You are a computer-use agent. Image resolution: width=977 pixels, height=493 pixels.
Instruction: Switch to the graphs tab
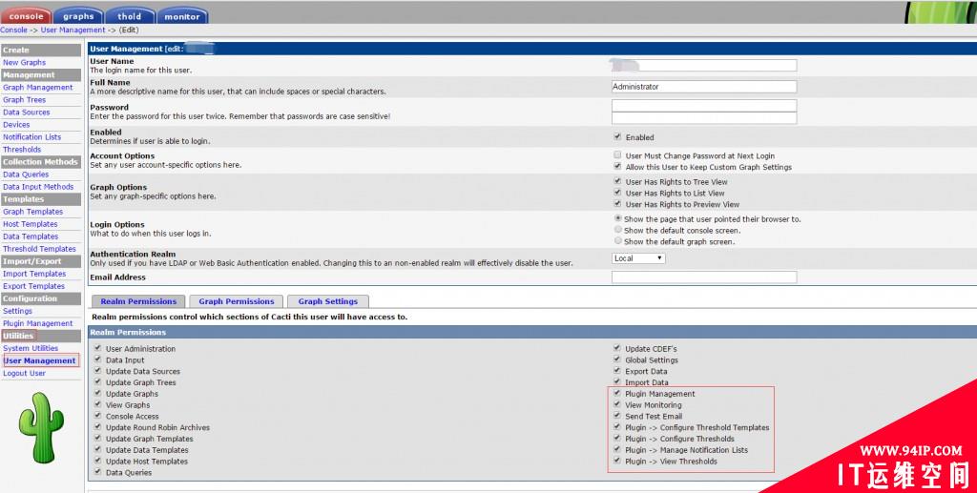coord(78,16)
